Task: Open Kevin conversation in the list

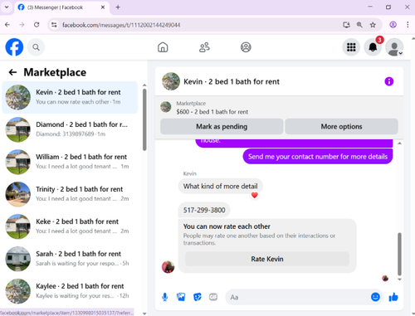Action: click(70, 97)
